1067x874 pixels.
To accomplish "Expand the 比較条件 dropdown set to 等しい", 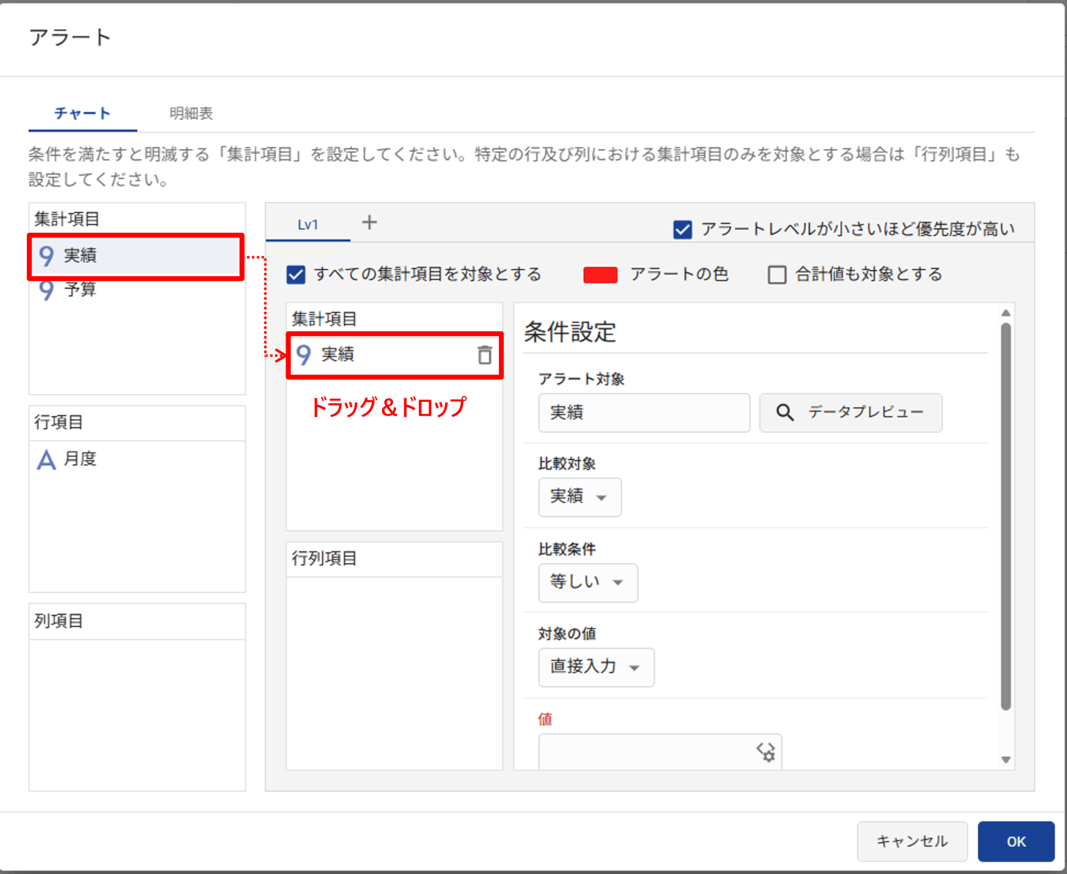I will point(587,582).
